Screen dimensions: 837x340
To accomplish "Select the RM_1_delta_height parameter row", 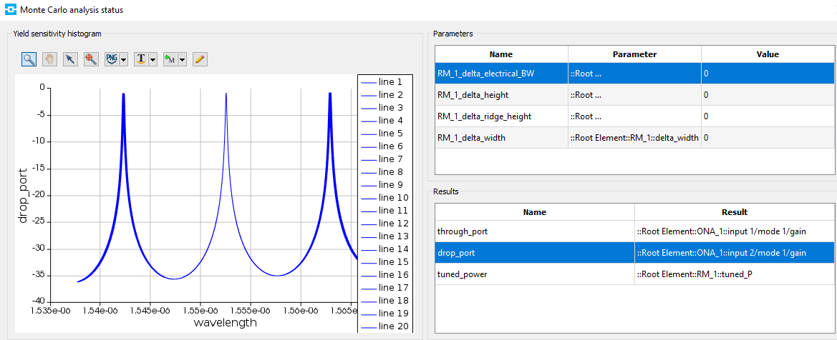I will pyautogui.click(x=634, y=95).
